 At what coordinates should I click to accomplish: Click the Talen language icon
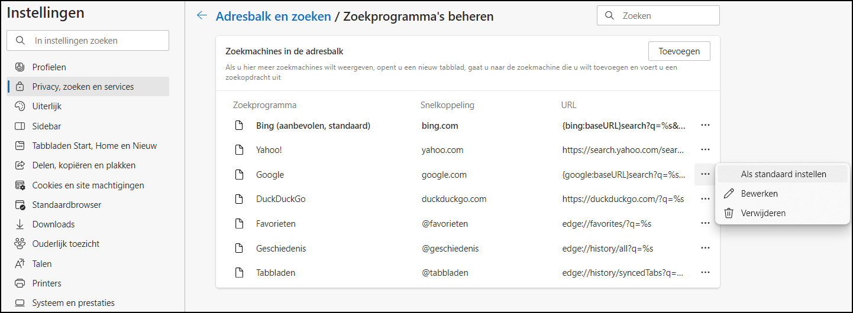[20, 264]
